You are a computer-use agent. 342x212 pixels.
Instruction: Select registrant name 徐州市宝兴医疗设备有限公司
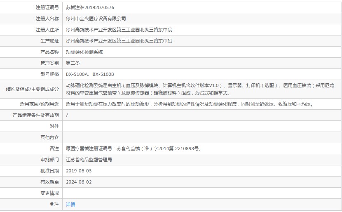point(96,19)
